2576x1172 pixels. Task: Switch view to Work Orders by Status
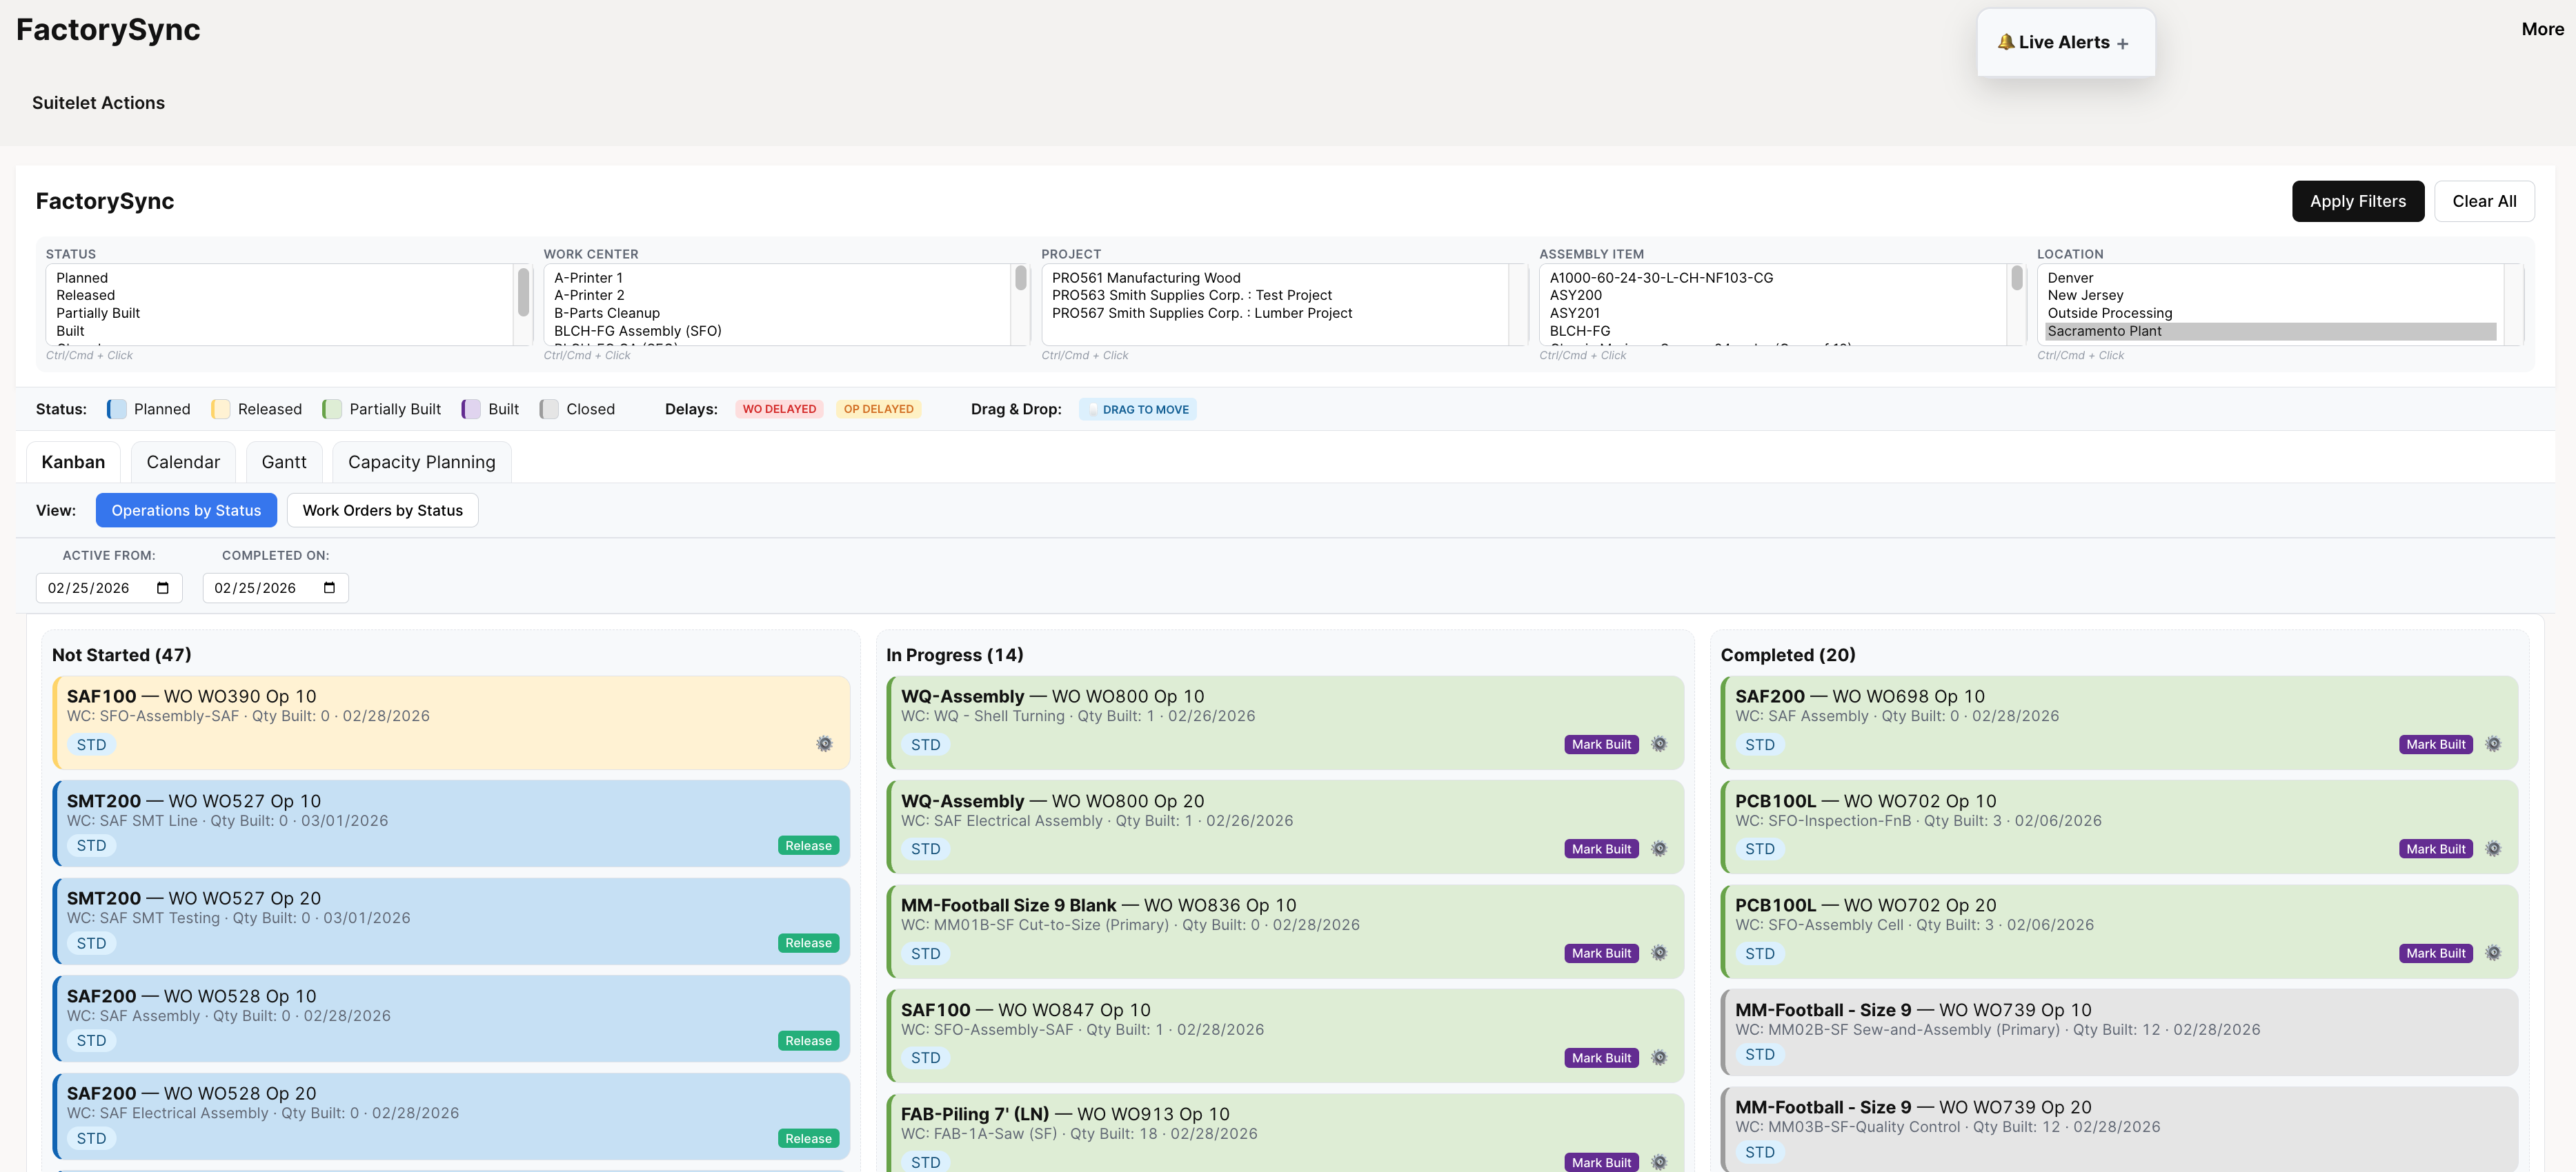pyautogui.click(x=382, y=509)
